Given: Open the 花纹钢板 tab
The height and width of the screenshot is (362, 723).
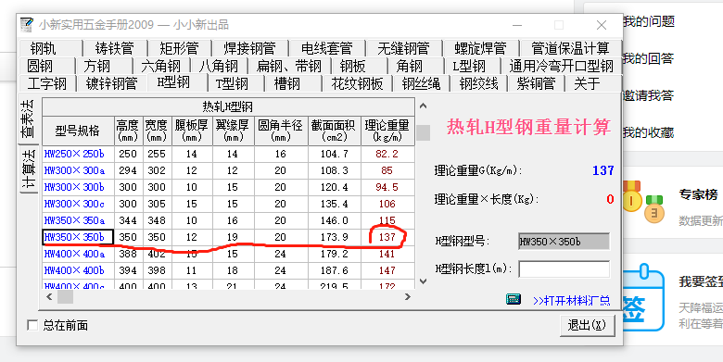Looking at the screenshot, I should pyautogui.click(x=357, y=84).
